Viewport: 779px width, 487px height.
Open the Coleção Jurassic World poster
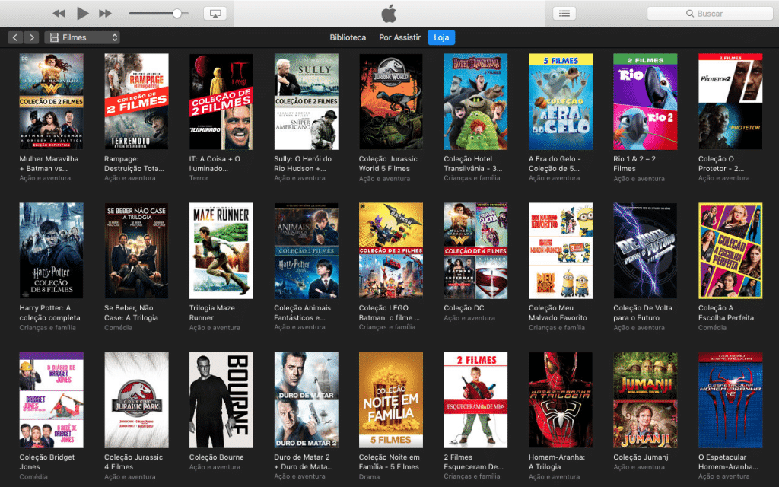[x=390, y=101]
